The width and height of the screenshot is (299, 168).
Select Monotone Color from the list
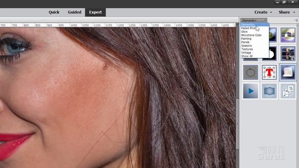[255, 35]
